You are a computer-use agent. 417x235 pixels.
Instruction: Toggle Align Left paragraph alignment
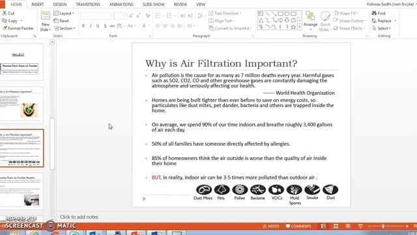point(158,26)
